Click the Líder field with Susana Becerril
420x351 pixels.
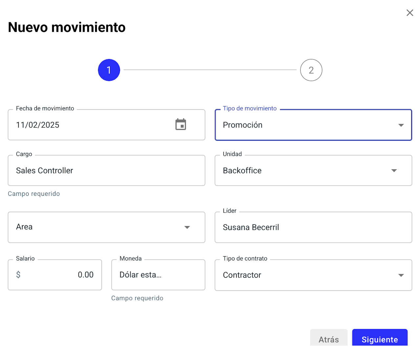click(x=313, y=227)
